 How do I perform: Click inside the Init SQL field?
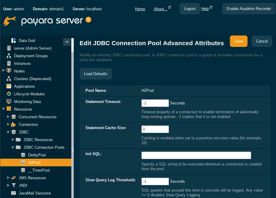pyautogui.click(x=196, y=155)
